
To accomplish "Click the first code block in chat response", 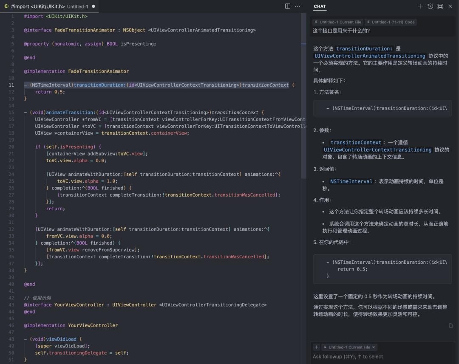I will coord(382,108).
